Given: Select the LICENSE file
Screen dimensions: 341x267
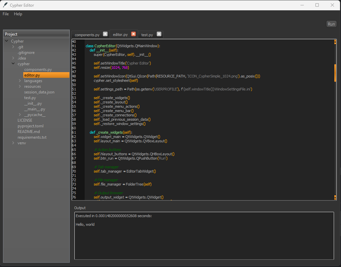Looking at the screenshot, I should pos(25,120).
